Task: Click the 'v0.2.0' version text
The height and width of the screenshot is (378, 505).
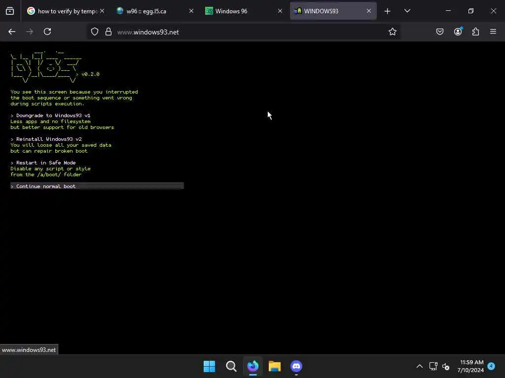Action: coord(91,74)
